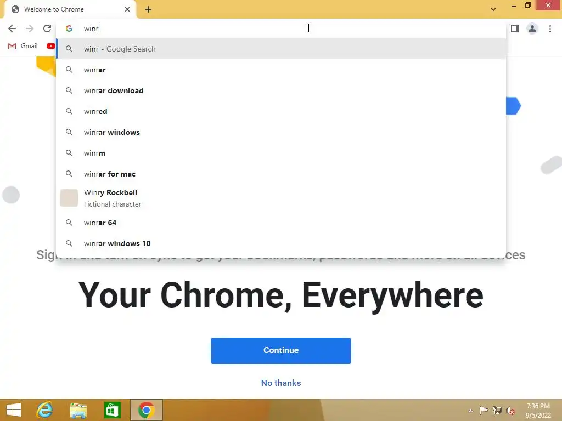Close the Welcome to Chrome tab
The image size is (562, 421).
[x=127, y=9]
